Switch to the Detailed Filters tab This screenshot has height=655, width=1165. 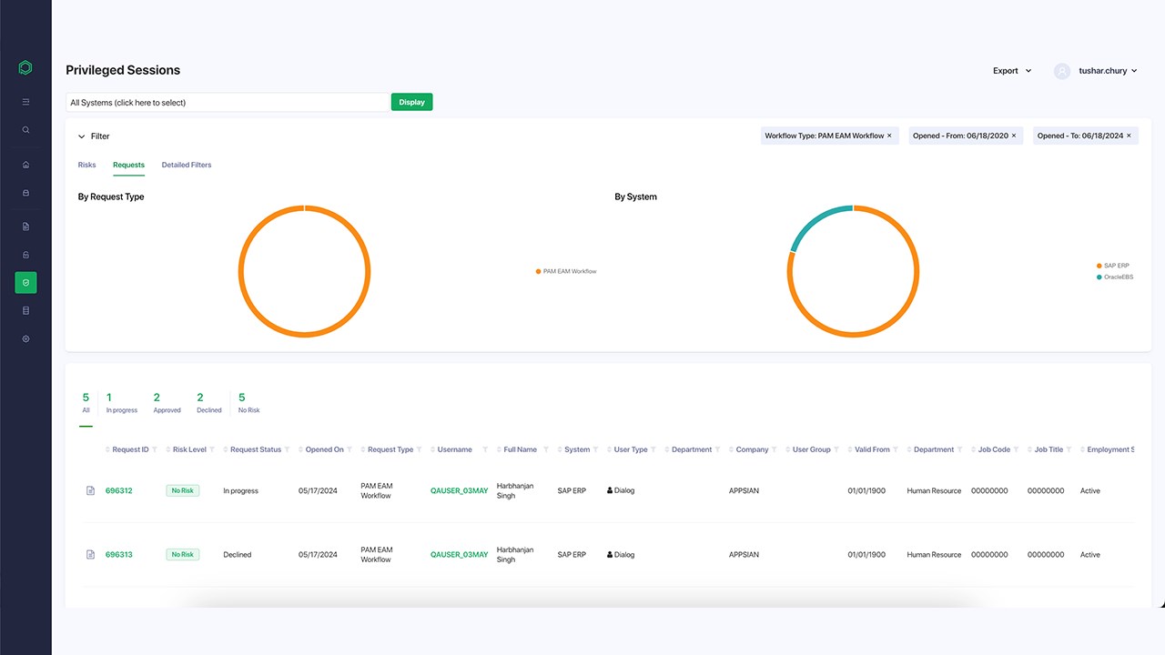click(187, 165)
